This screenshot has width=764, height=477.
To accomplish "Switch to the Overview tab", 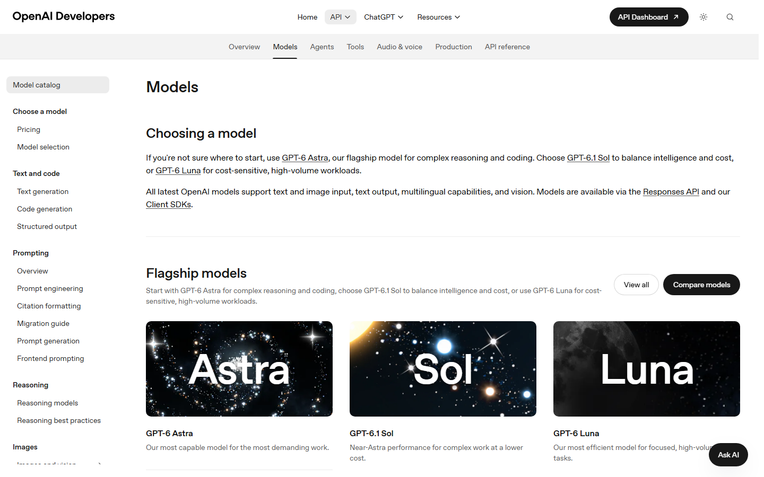I will pyautogui.click(x=244, y=47).
